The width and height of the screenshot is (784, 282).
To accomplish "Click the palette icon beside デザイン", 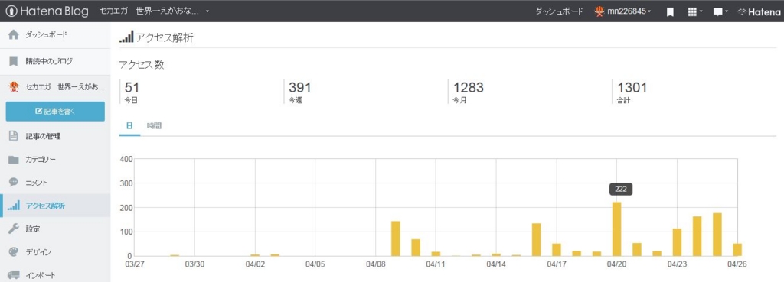I will (x=14, y=252).
